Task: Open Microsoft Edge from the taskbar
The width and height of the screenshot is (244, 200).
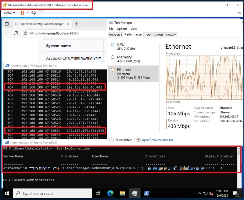Action: pyautogui.click(x=110, y=194)
